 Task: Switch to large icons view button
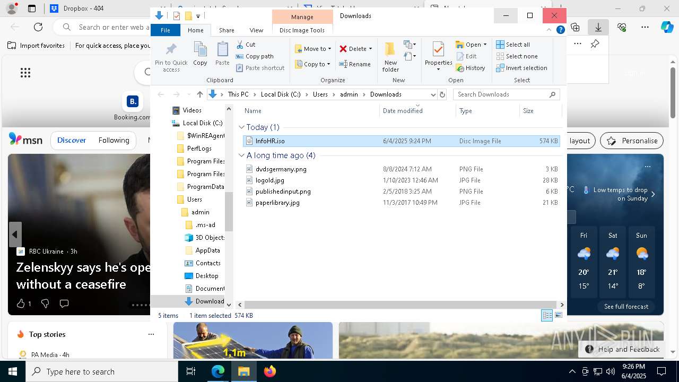click(559, 315)
